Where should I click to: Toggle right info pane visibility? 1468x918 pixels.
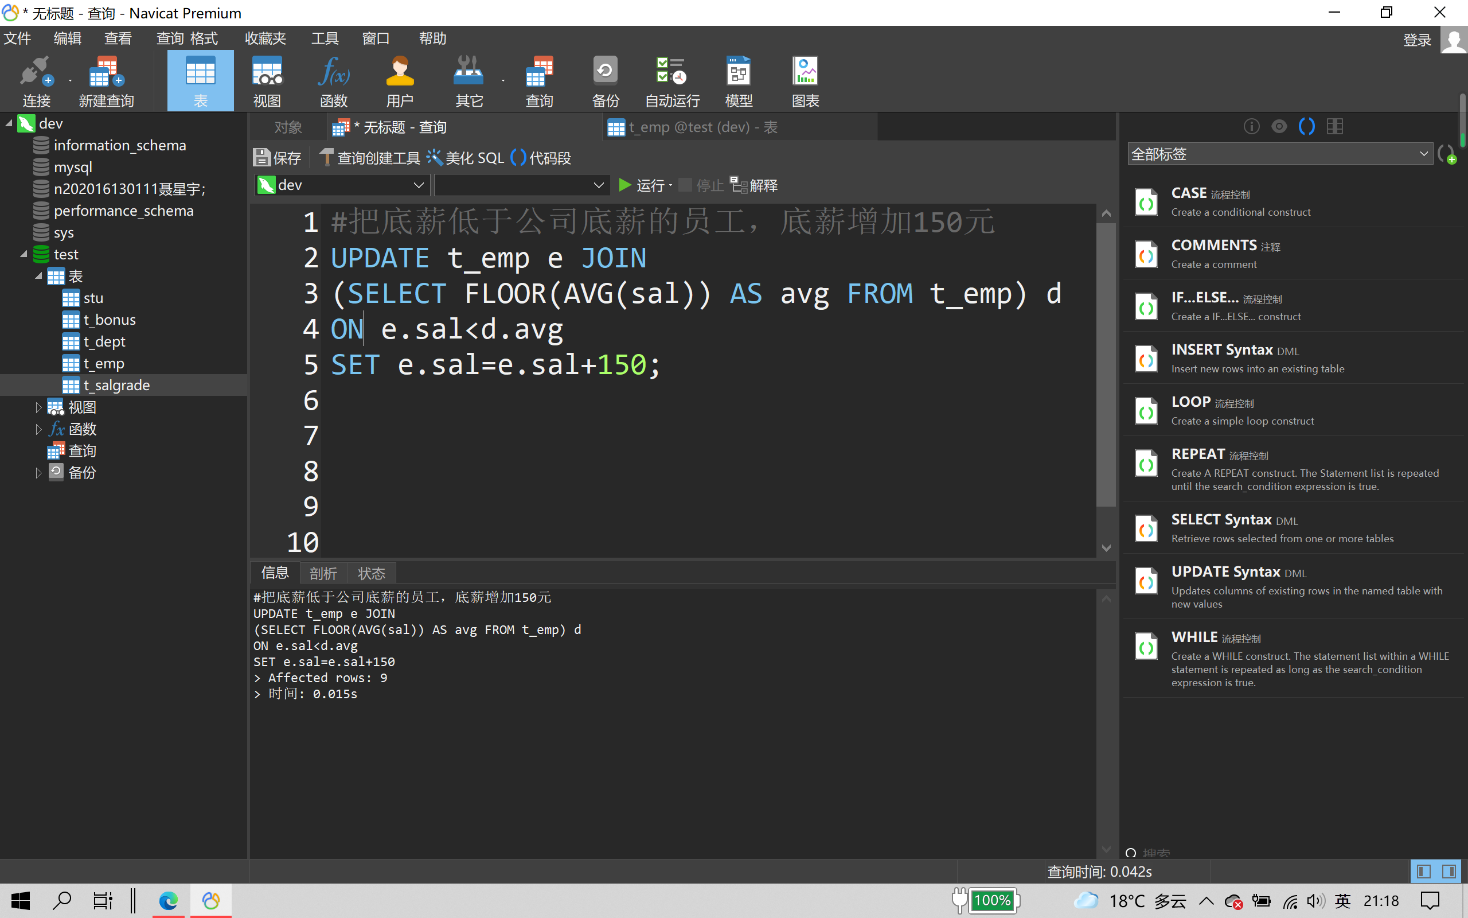(1449, 872)
